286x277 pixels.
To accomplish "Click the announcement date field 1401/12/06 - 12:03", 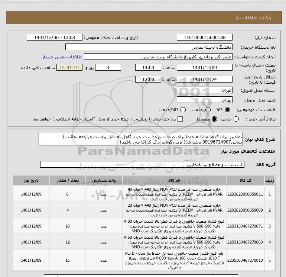I will (x=55, y=38).
